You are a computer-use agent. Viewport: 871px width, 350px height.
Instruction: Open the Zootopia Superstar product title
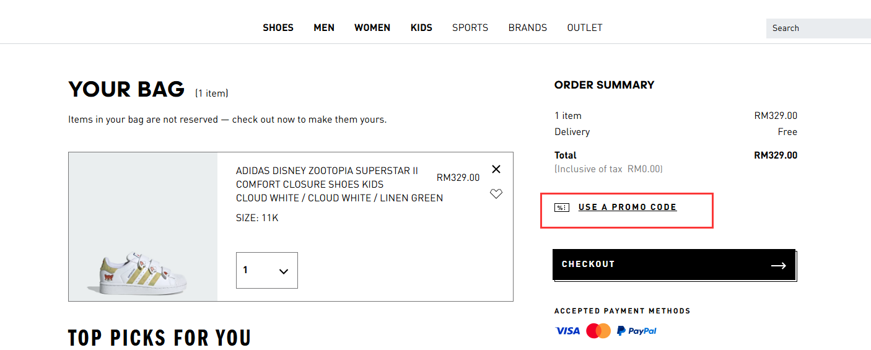(x=327, y=177)
